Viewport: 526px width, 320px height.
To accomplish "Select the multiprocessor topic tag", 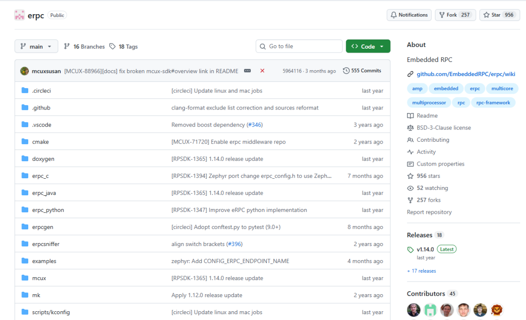I will 429,103.
